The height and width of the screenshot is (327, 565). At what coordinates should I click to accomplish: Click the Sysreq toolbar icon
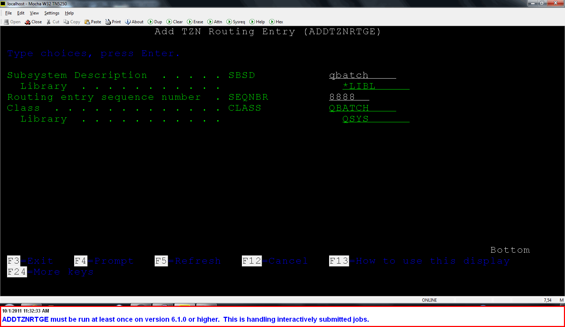point(236,21)
